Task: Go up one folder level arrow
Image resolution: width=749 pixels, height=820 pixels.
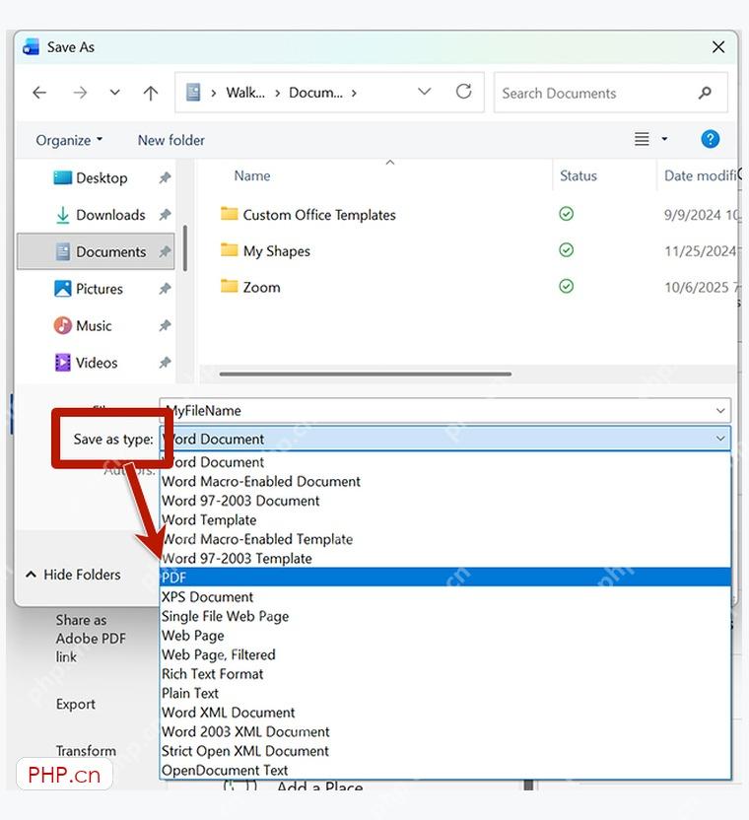Action: pyautogui.click(x=151, y=93)
